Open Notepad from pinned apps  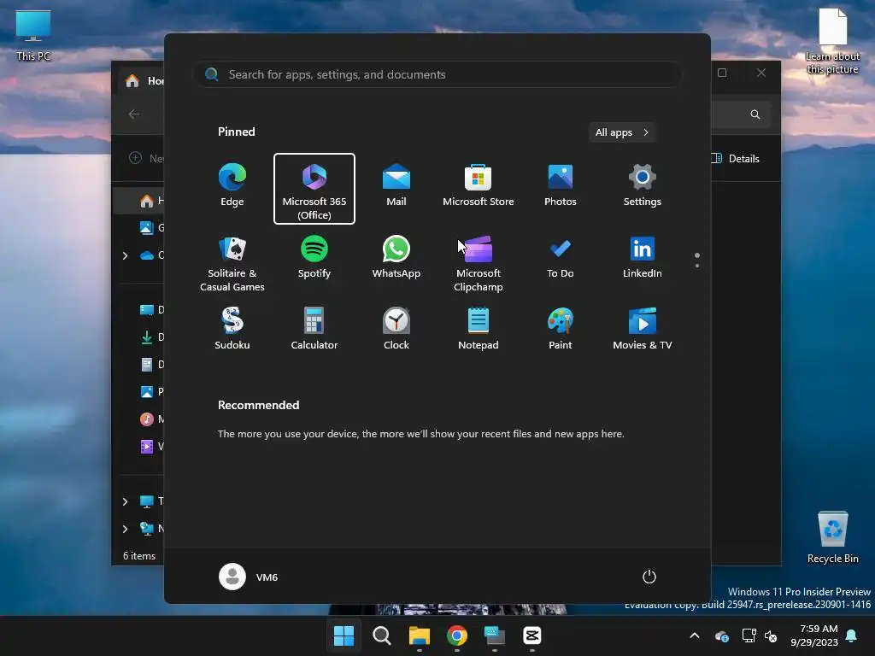coord(479,331)
